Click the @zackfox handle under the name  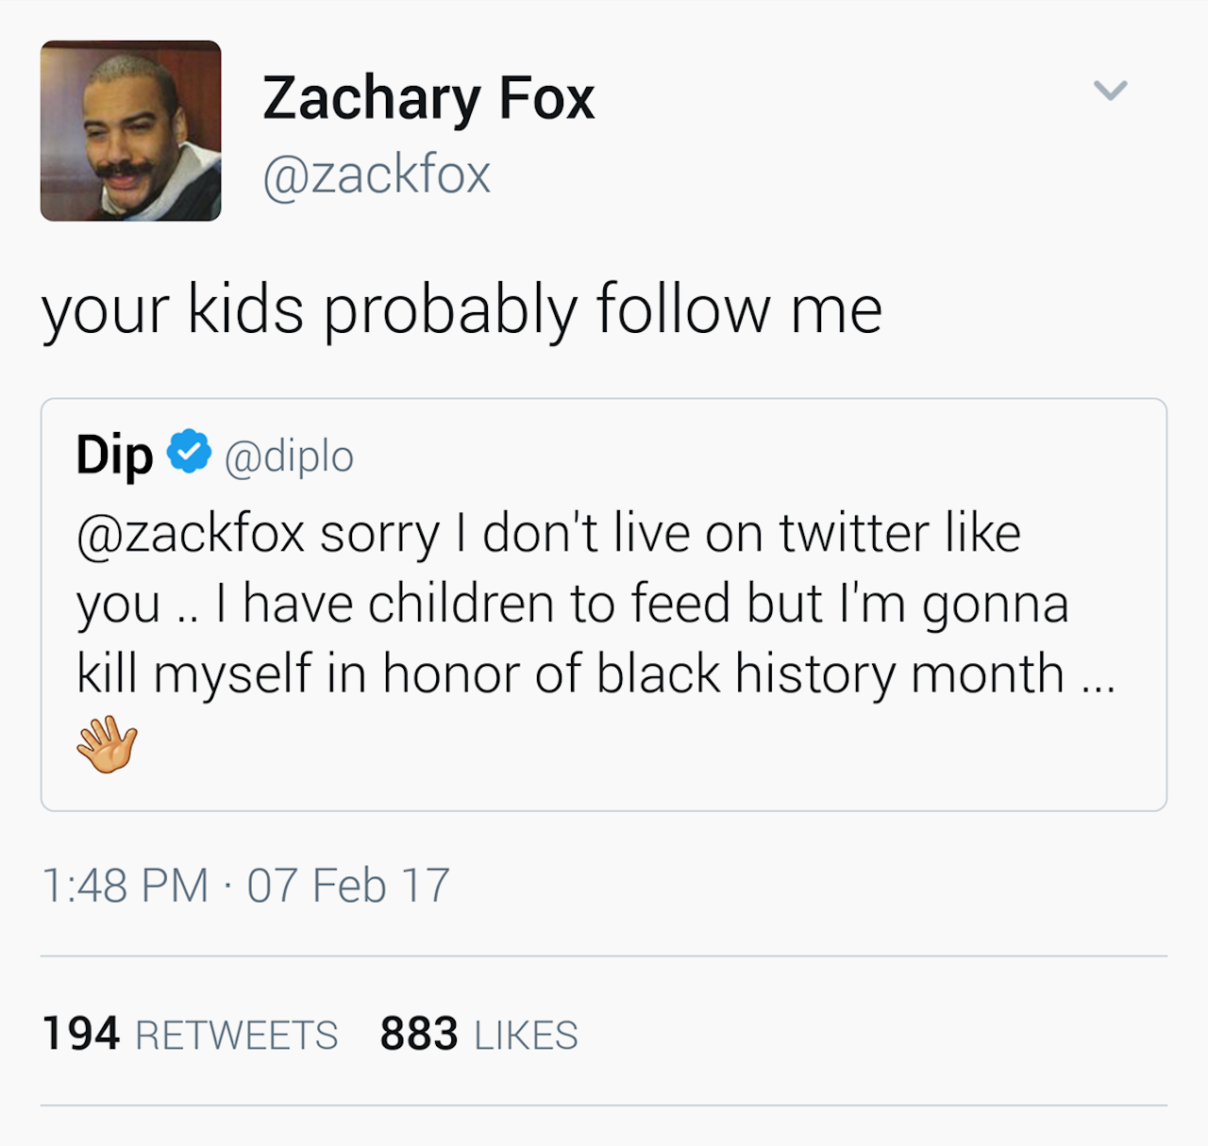[377, 174]
